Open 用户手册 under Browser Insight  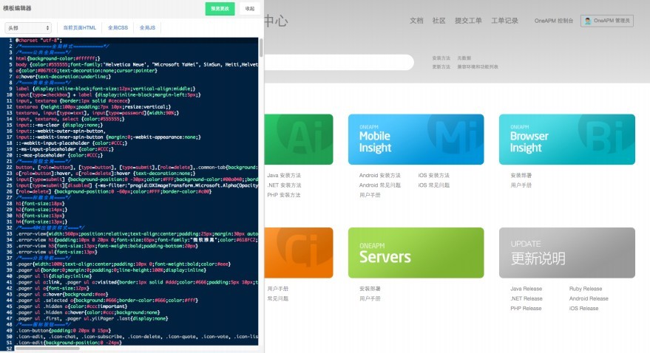click(521, 185)
